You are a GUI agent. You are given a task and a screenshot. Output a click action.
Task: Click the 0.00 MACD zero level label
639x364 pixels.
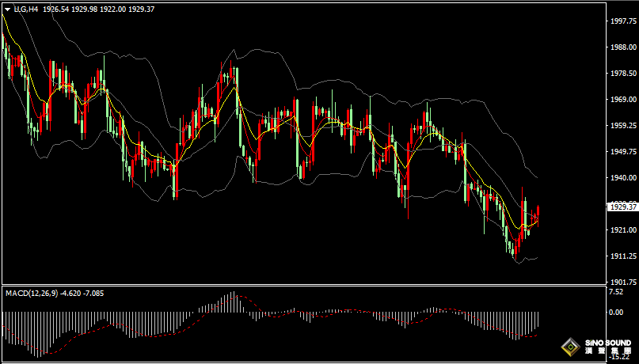coord(616,312)
